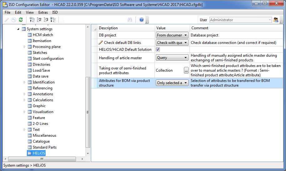
Task: Click the undo toolbar icon
Action: pos(14,20)
